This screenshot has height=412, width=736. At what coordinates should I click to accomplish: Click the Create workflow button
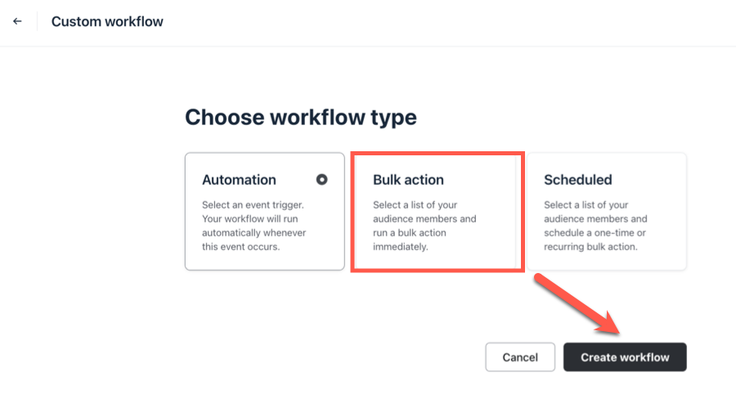click(625, 357)
